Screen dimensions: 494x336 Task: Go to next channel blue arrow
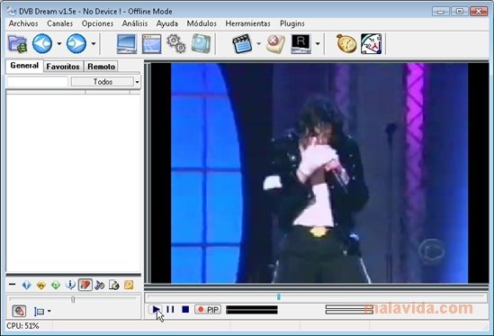[76, 43]
